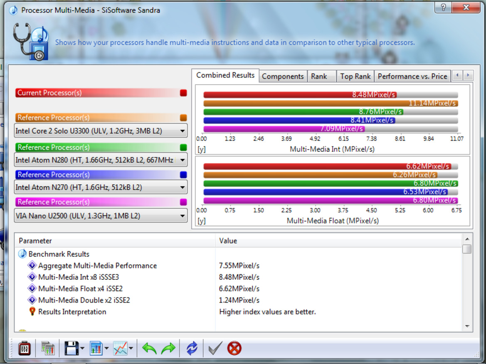This screenshot has height=364, width=486.
Task: Click the Multi-Media Int x8 diamond icon
Action: (32, 277)
